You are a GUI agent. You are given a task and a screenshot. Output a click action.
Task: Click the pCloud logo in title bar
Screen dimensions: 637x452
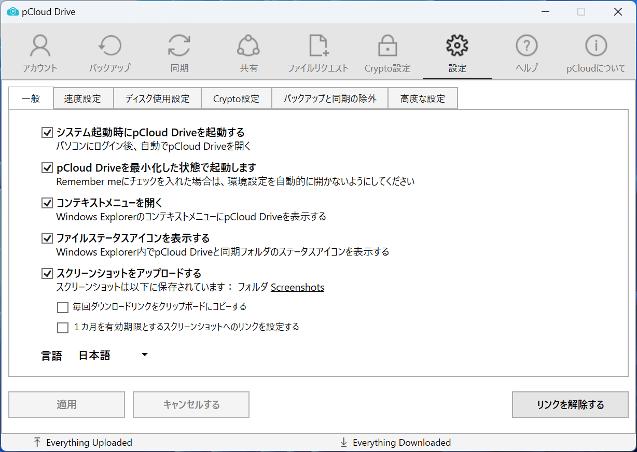[13, 11]
